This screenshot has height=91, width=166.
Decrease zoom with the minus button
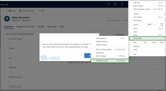click(x=144, y=24)
